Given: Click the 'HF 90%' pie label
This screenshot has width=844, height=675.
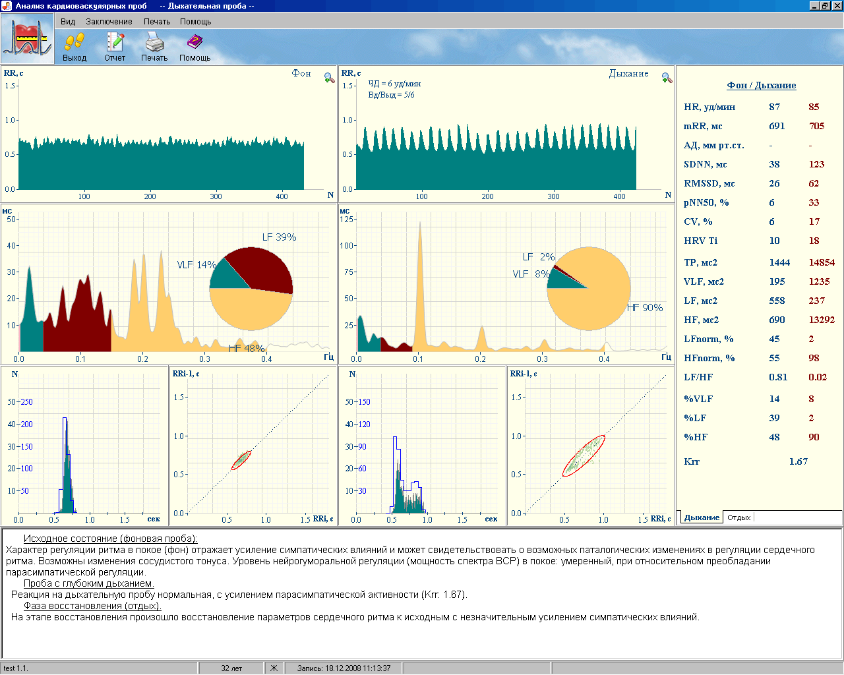Looking at the screenshot, I should (644, 308).
